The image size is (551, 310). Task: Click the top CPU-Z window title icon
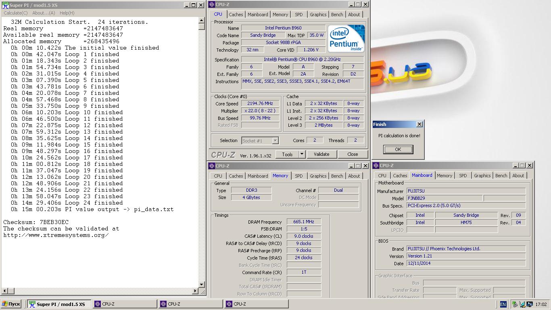coord(211,4)
